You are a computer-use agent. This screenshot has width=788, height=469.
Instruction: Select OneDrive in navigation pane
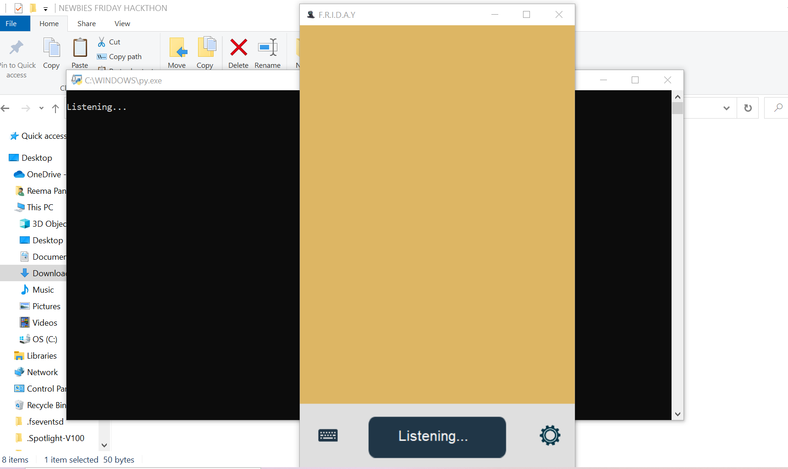[40, 175]
